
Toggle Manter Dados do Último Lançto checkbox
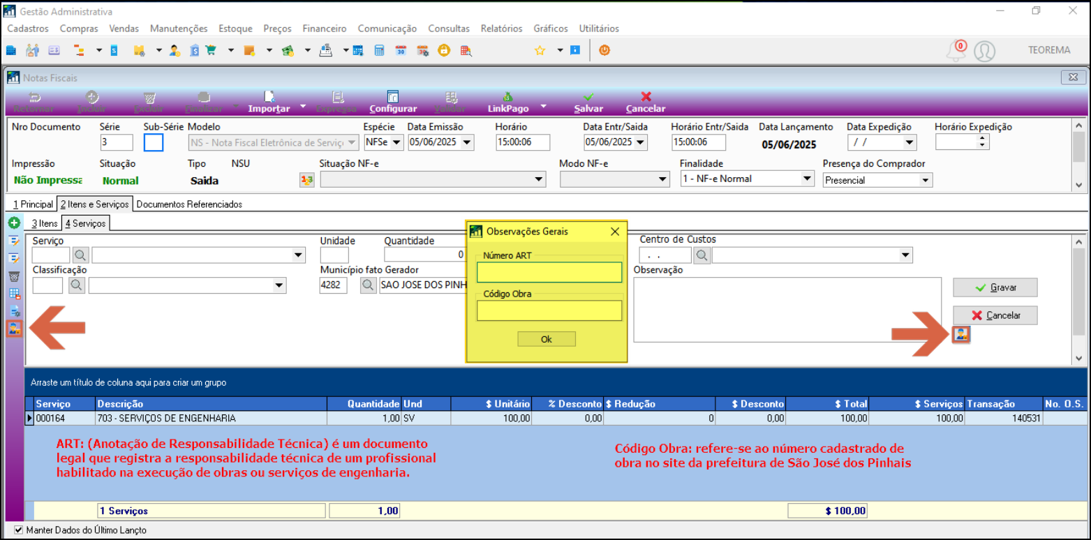[x=19, y=530]
